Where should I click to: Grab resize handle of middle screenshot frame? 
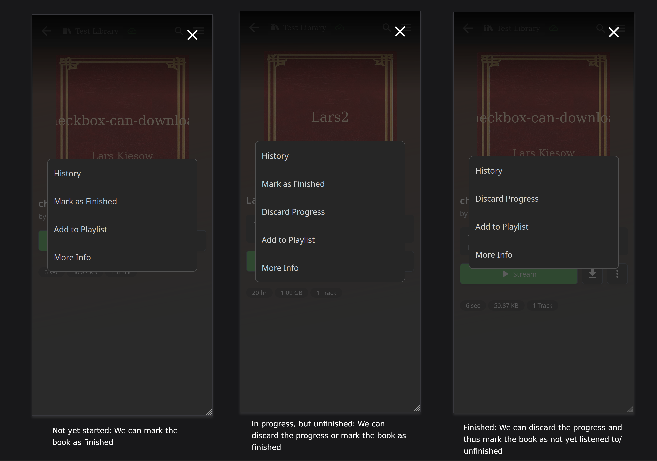click(417, 408)
